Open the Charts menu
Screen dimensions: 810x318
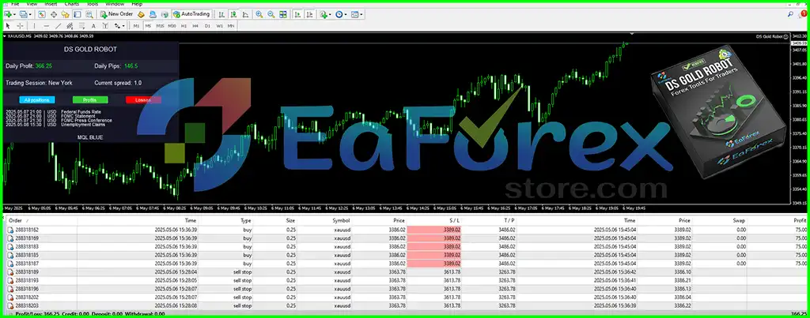coord(72,4)
